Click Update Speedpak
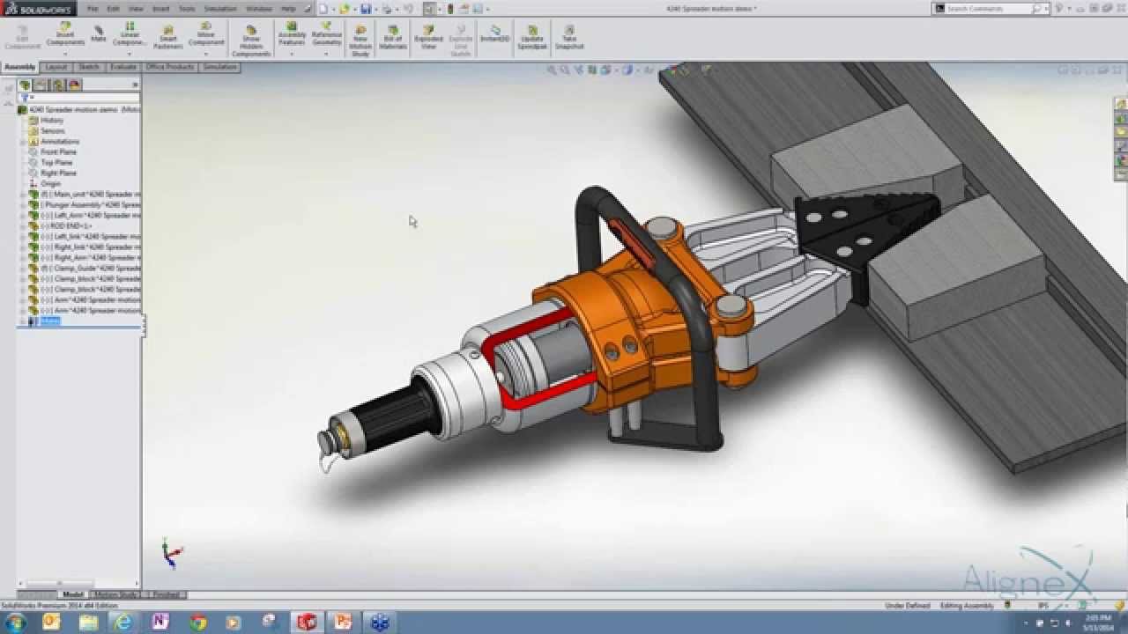Viewport: 1128px width, 634px height. click(532, 36)
